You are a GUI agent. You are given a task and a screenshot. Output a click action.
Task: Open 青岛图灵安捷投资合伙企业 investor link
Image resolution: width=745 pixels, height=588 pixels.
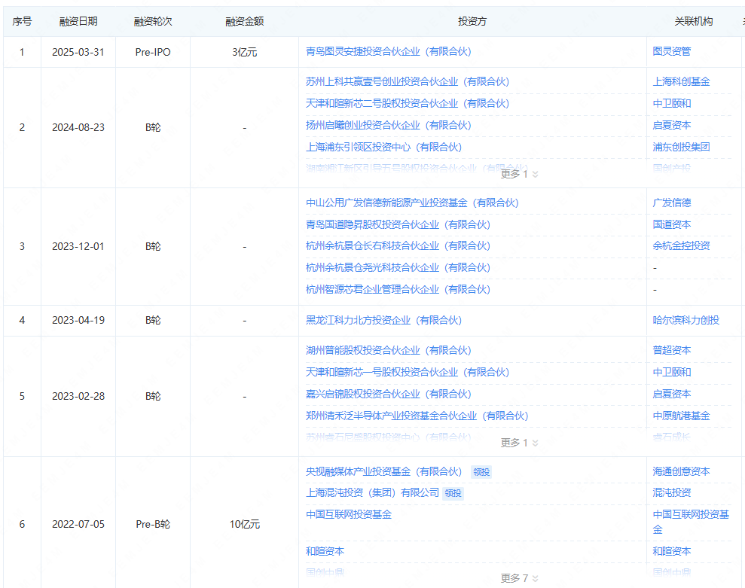[x=388, y=52]
